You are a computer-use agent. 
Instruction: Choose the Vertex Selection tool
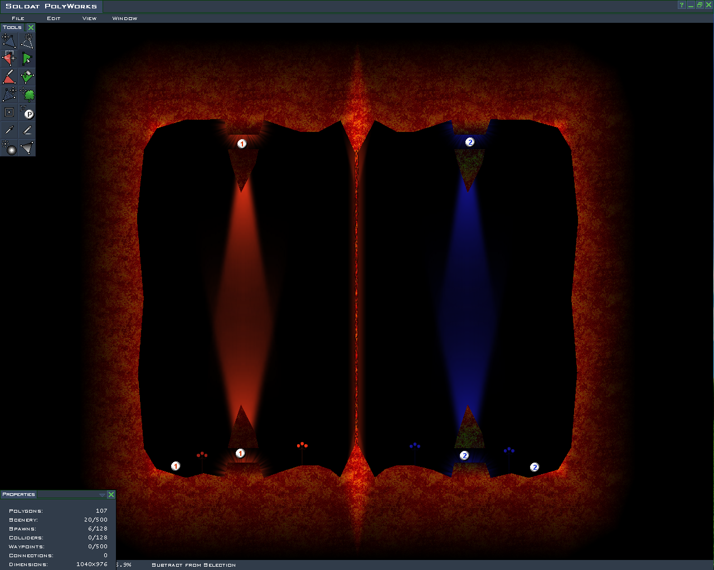(9, 58)
